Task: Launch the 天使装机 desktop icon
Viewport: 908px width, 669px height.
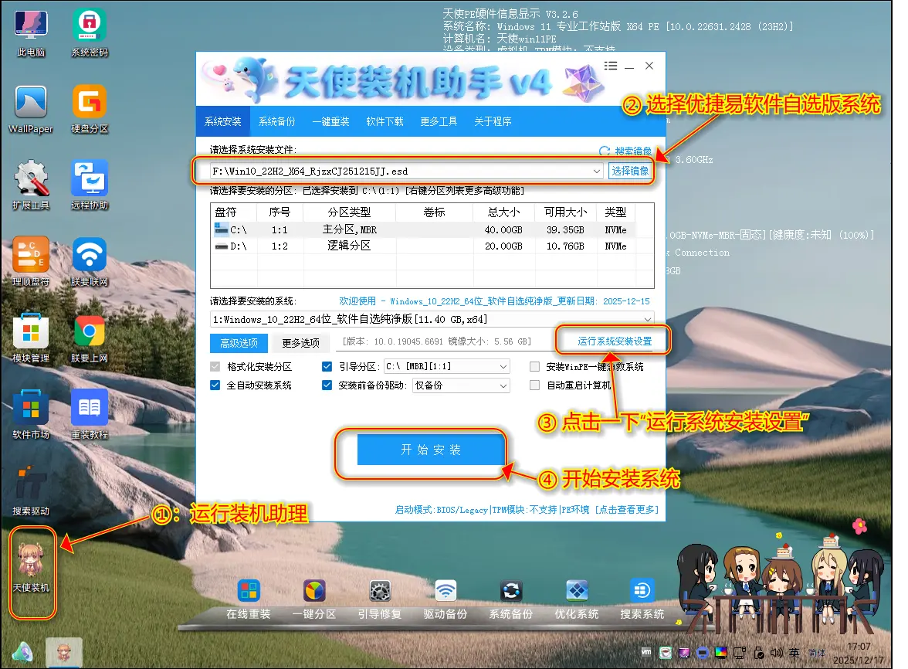Action: tap(31, 569)
